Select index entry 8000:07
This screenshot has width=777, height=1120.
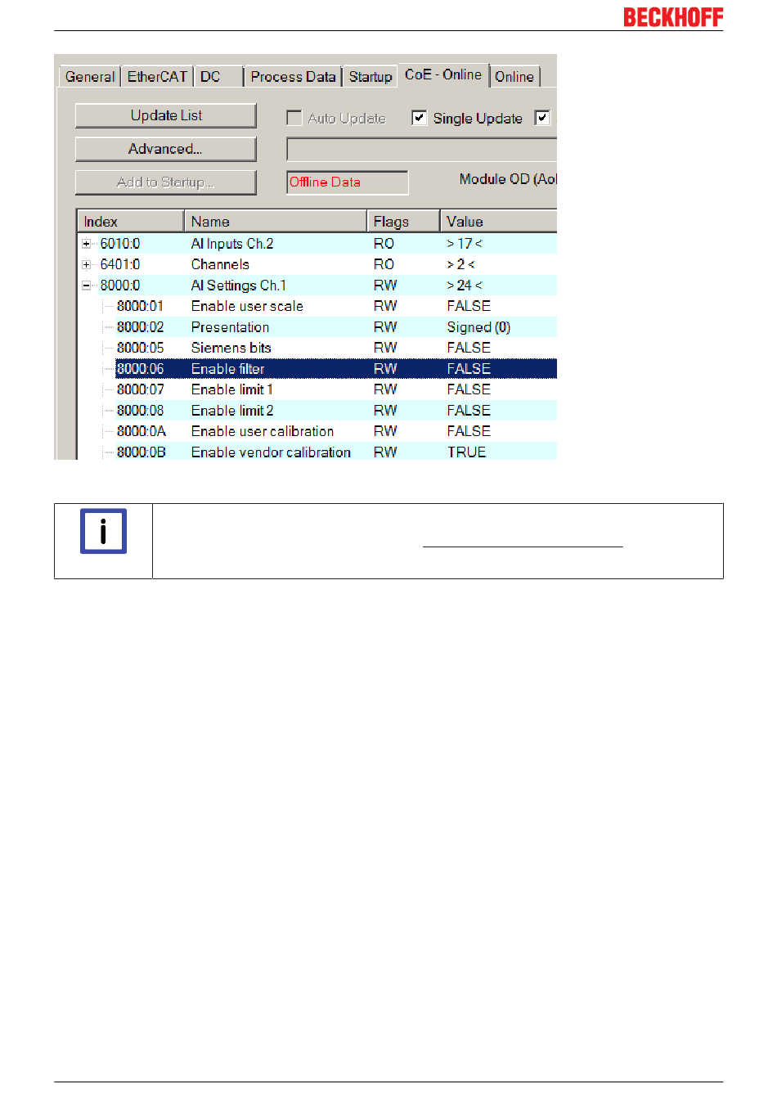[140, 389]
